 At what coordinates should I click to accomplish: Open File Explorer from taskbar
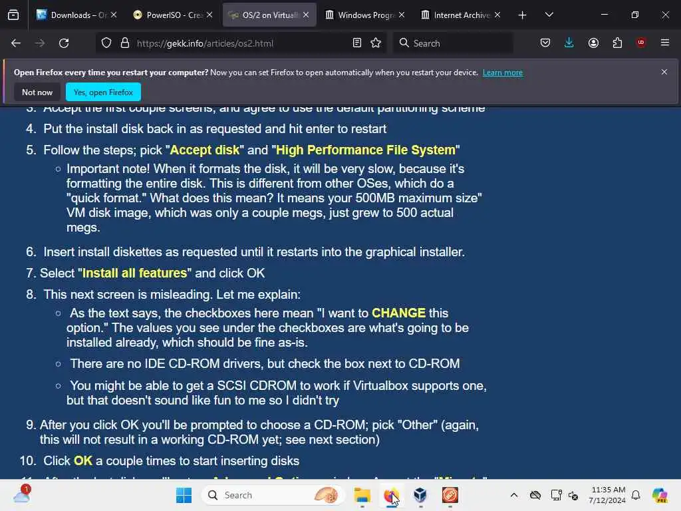click(362, 495)
